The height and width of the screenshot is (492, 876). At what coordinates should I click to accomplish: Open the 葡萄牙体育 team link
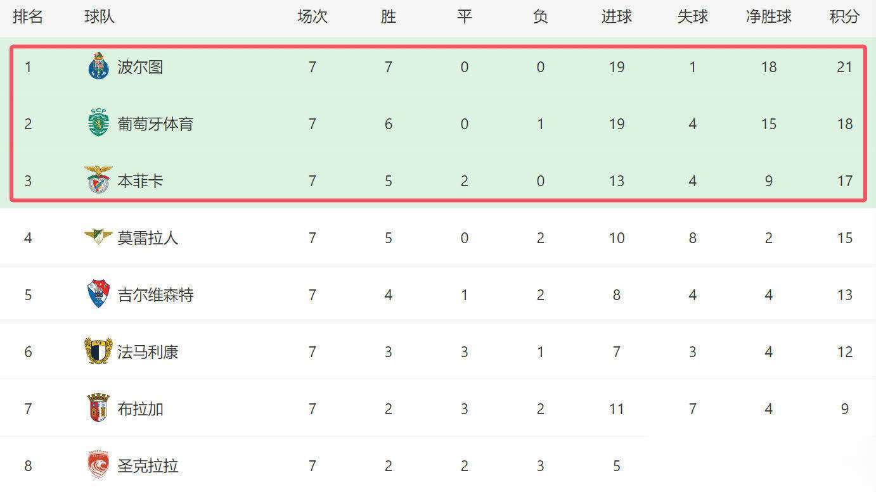pyautogui.click(x=155, y=124)
